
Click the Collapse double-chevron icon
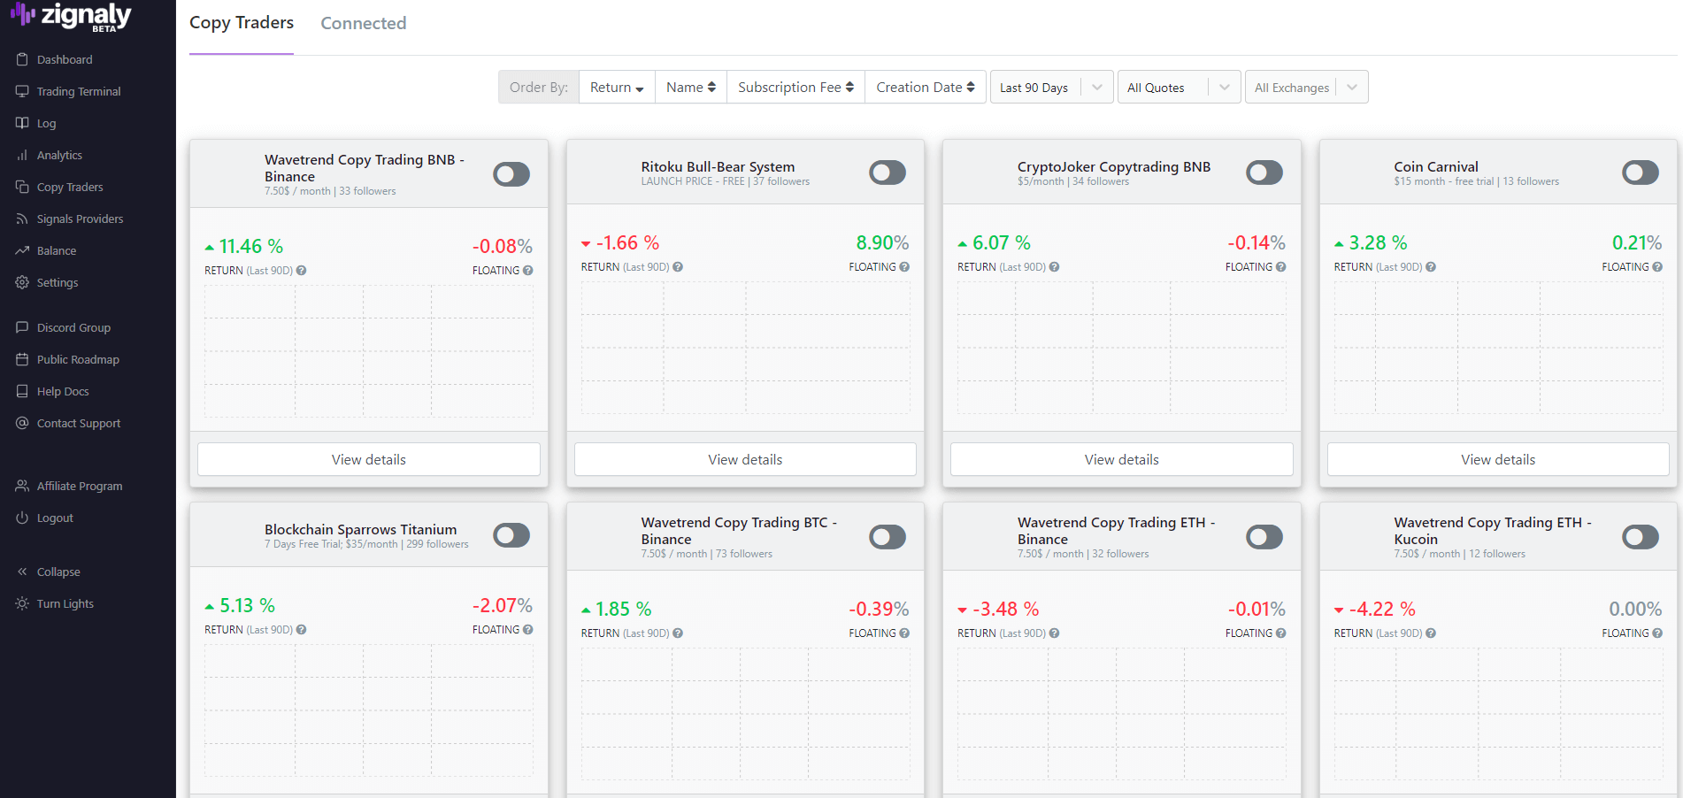[22, 572]
